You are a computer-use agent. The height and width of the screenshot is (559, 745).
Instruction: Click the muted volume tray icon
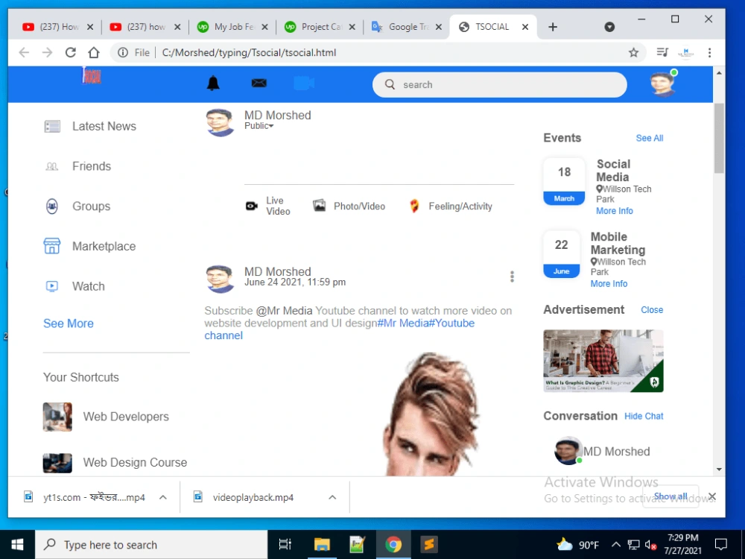click(650, 545)
